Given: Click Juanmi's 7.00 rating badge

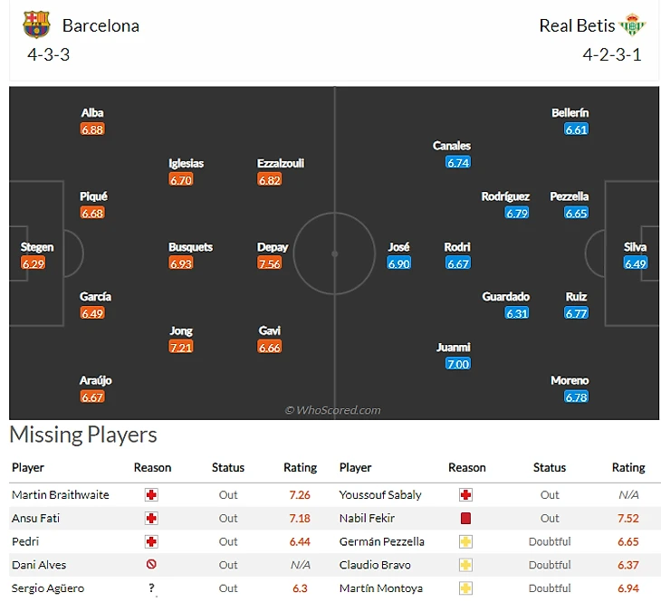Looking at the screenshot, I should click(458, 364).
